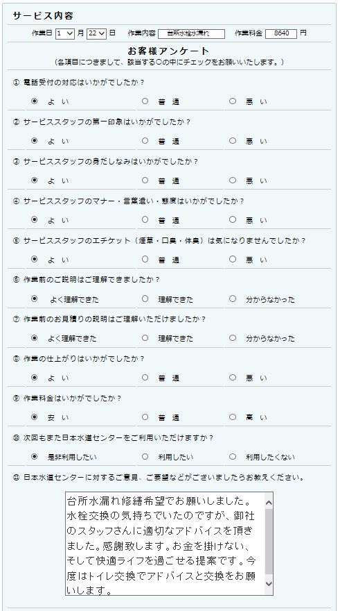This screenshot has width=340, height=611.
Task: Select 安い for question ⑨ 作業料金
Action: click(x=34, y=417)
